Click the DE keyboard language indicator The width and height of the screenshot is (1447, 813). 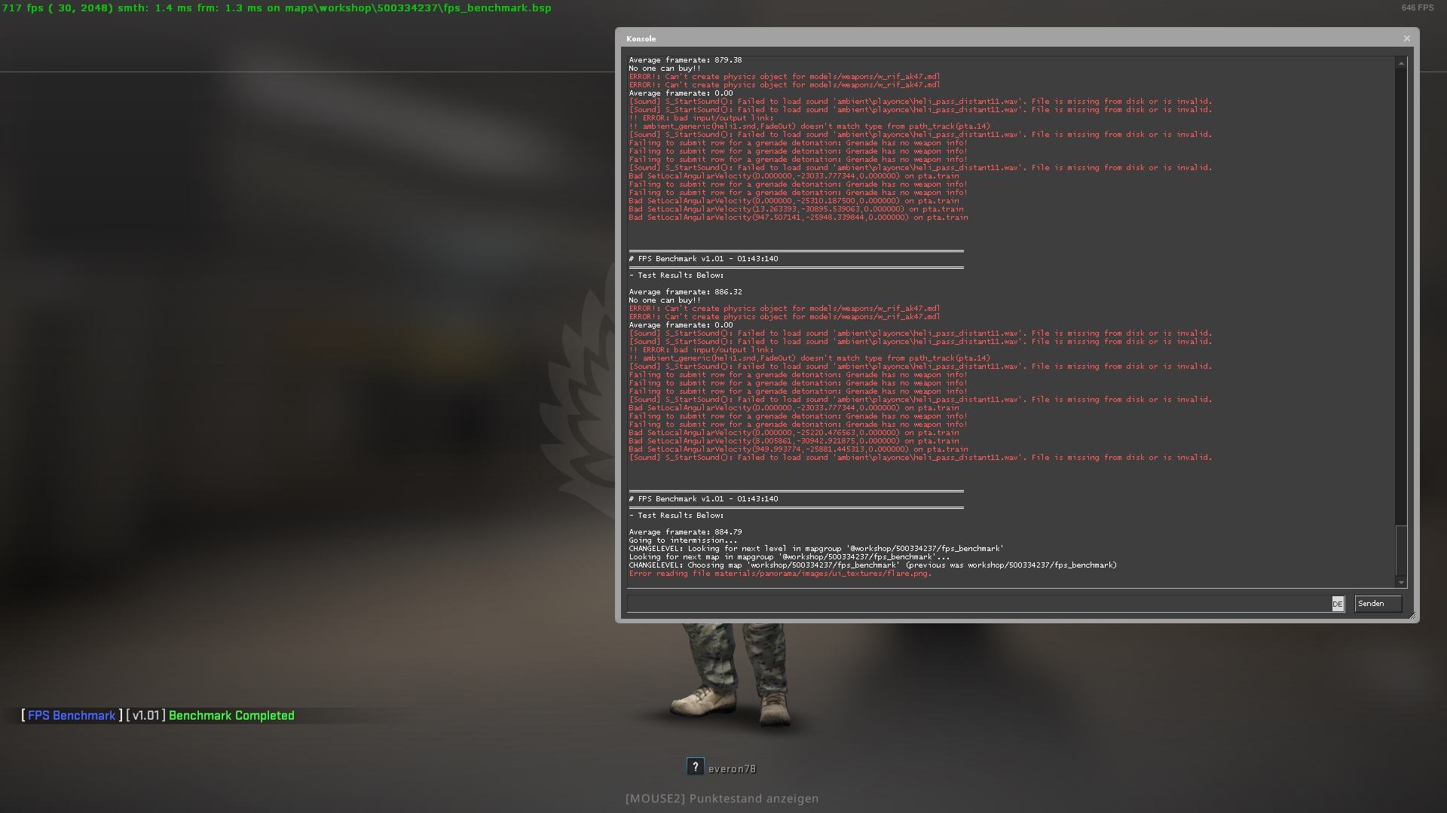(1338, 604)
